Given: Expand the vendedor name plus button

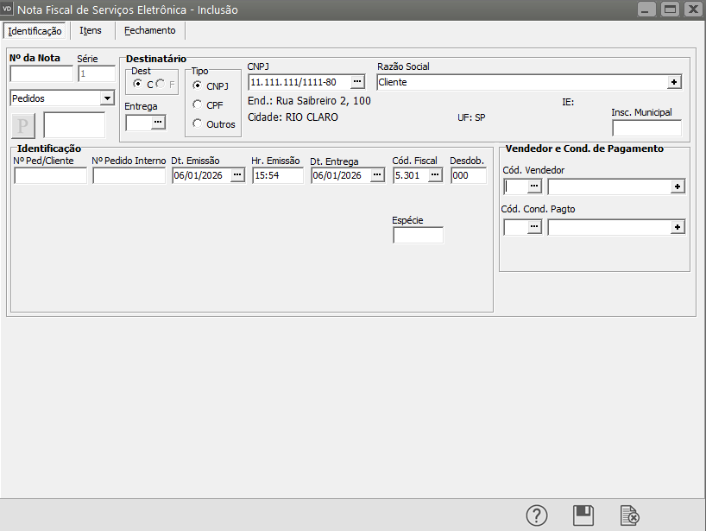Looking at the screenshot, I should tap(678, 186).
